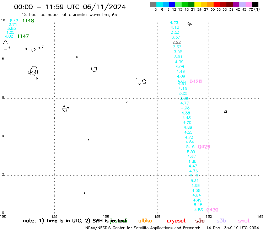
Task: Click the '14 Dec 13:49:19 UTC 2024' timestamp
Action: pyautogui.click(x=233, y=228)
